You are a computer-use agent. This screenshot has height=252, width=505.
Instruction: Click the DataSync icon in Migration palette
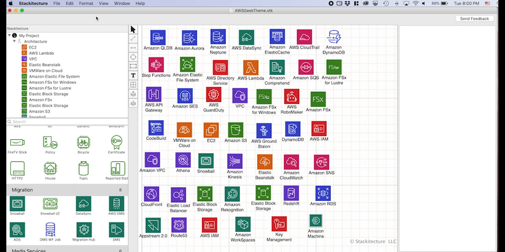(x=83, y=203)
